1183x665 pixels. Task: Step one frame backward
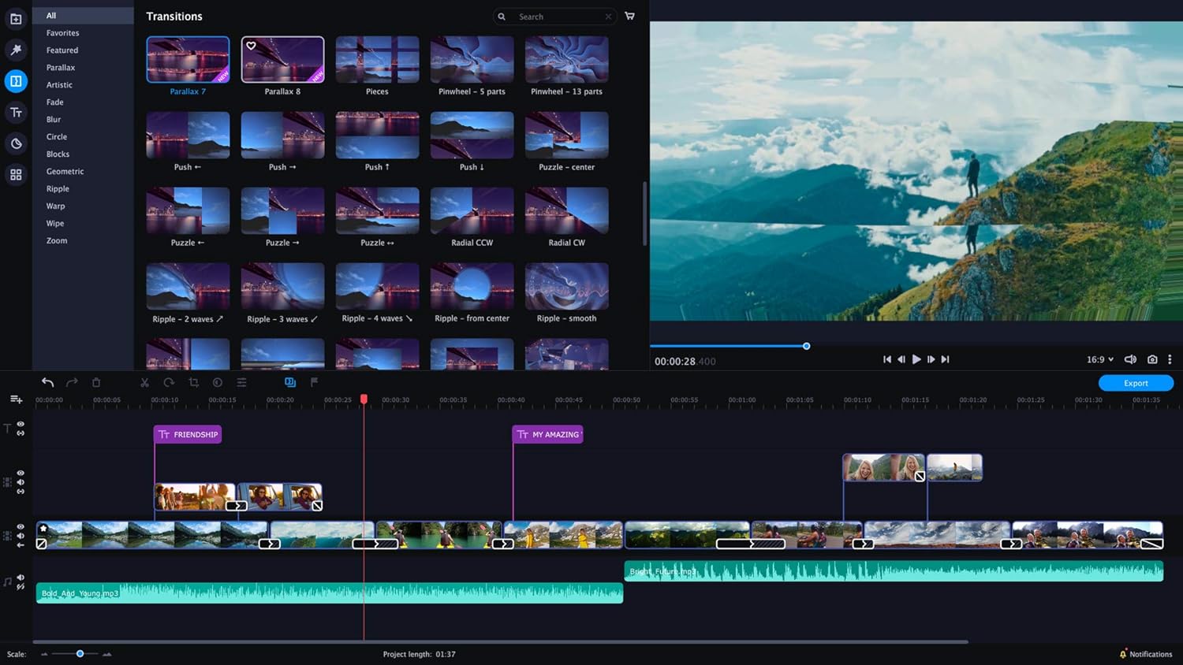(x=901, y=359)
